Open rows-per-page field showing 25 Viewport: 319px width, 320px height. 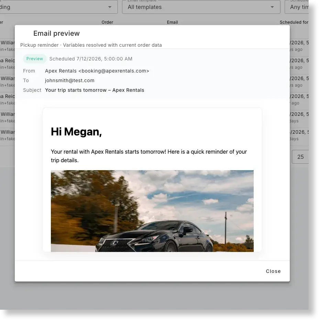[x=300, y=157]
